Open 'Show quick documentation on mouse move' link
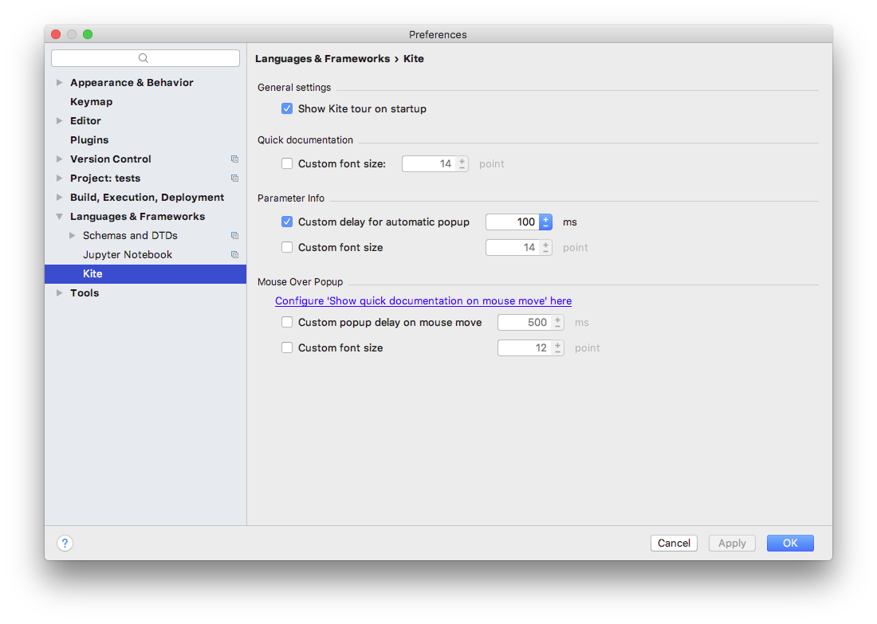Viewport: 877px width, 624px height. [x=423, y=300]
